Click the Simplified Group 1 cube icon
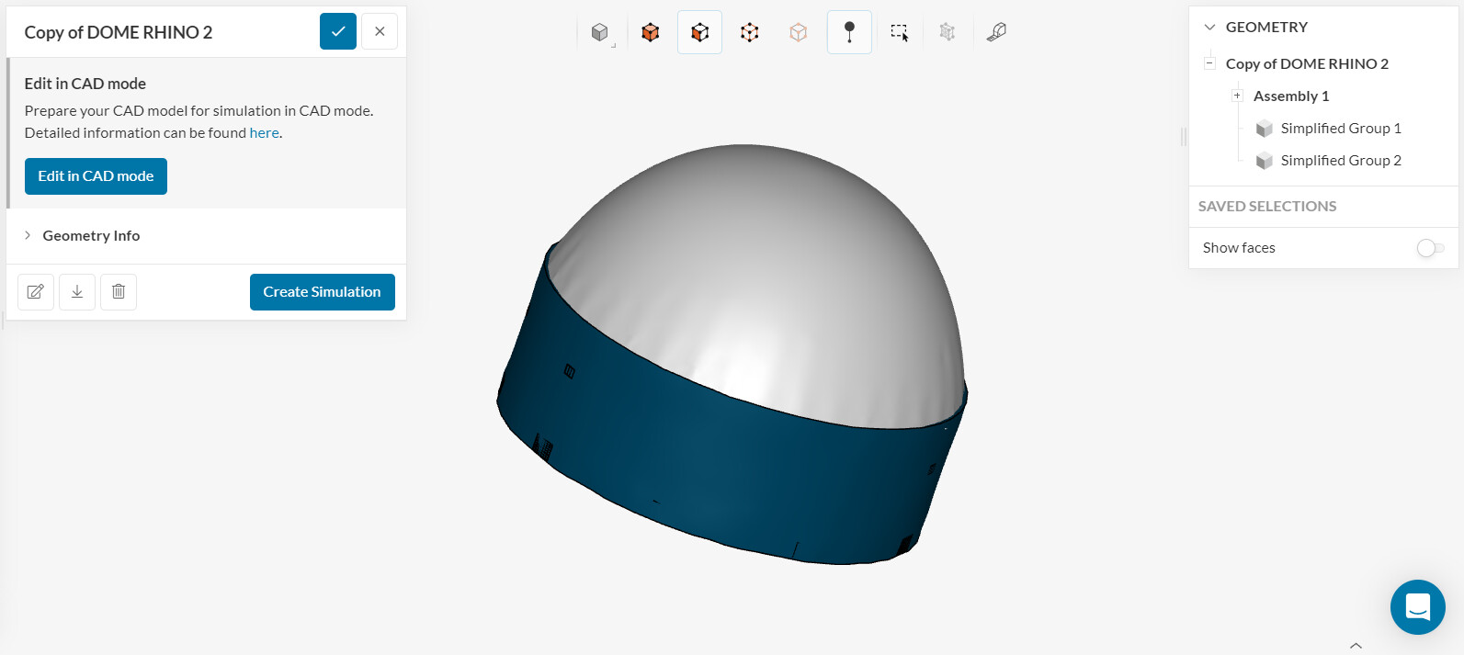The height and width of the screenshot is (655, 1464). (1265, 129)
